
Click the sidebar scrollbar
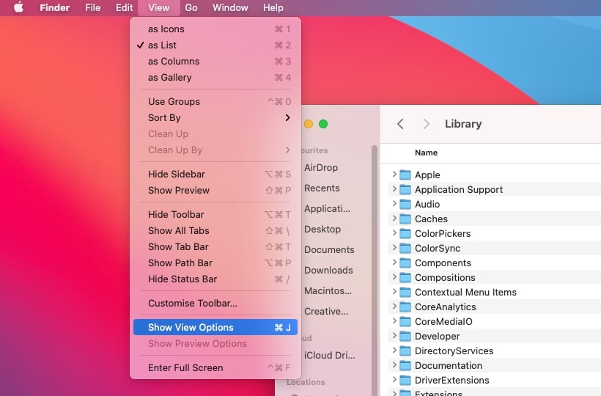(375, 271)
